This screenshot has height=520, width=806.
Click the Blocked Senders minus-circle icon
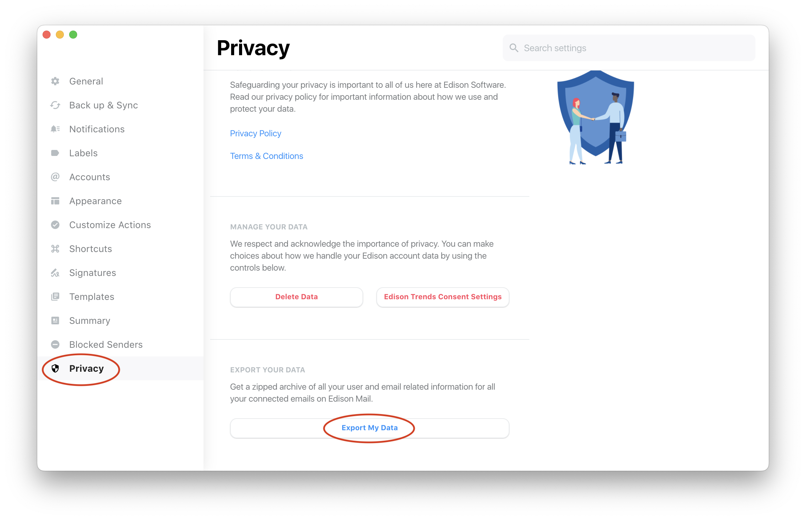pos(55,345)
